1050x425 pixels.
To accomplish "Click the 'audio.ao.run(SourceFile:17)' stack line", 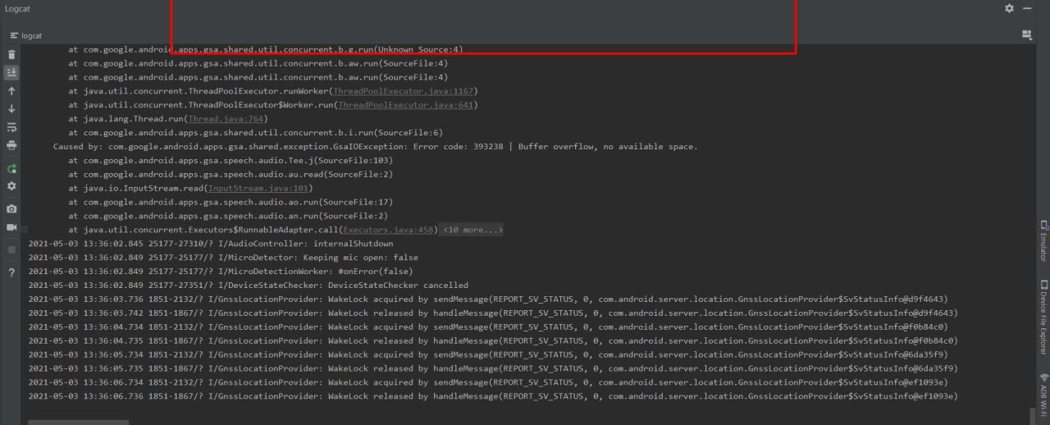I will [x=231, y=202].
